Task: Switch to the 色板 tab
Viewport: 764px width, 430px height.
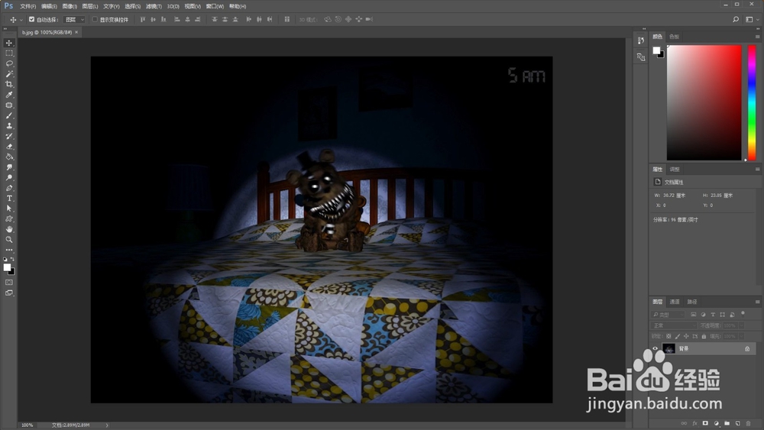Action: click(x=674, y=37)
